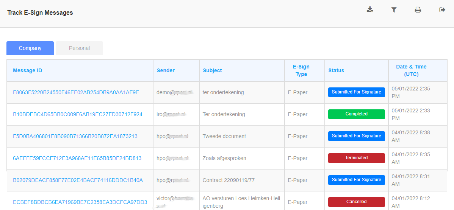Sort by Message ID column header
This screenshot has width=454, height=210.
pyautogui.click(x=28, y=70)
